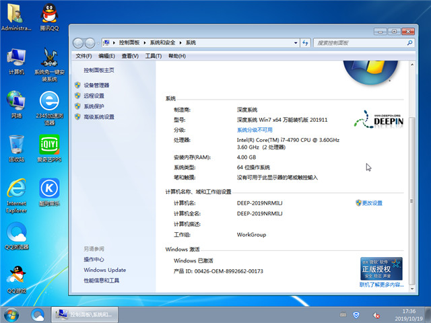Open 操作中心 link
This screenshot has width=431, height=323.
[94, 260]
